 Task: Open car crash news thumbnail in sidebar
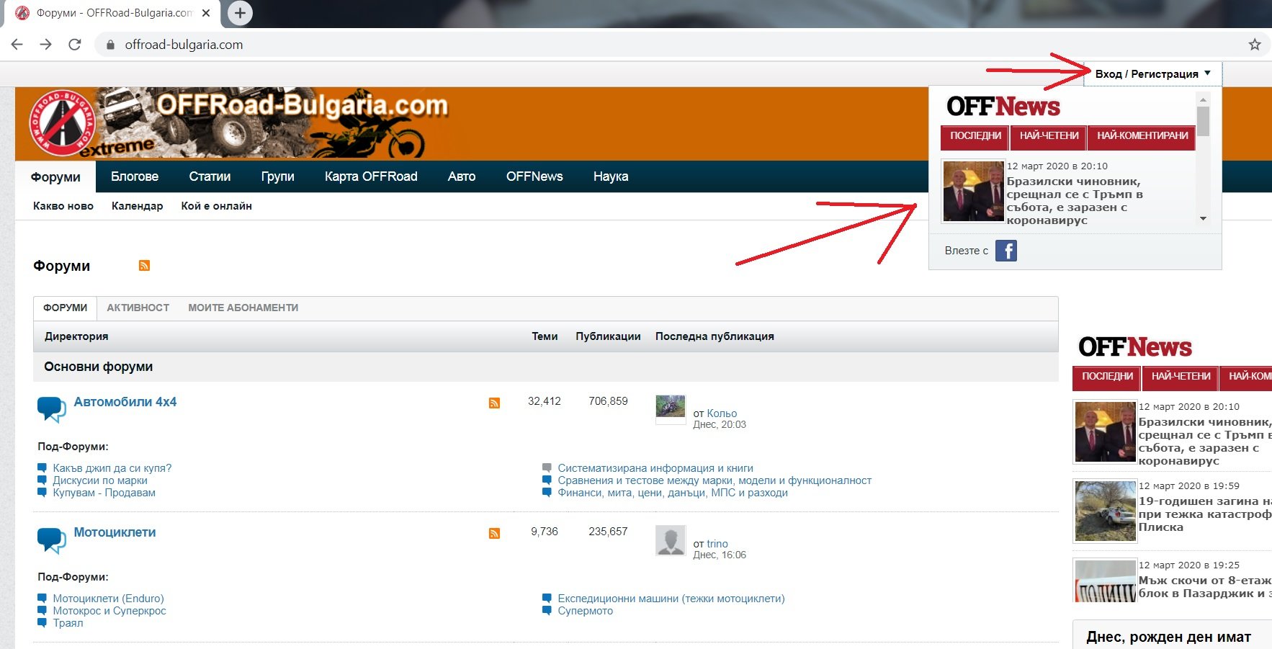(x=1105, y=511)
